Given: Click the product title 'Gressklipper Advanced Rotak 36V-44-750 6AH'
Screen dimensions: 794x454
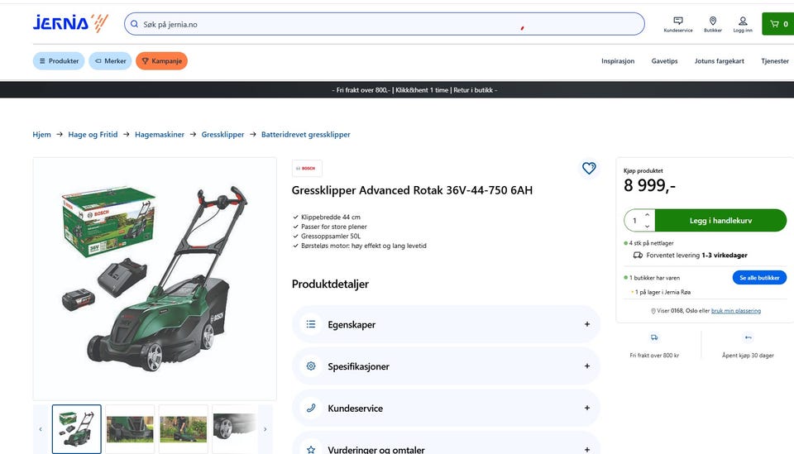Looking at the screenshot, I should pos(412,190).
